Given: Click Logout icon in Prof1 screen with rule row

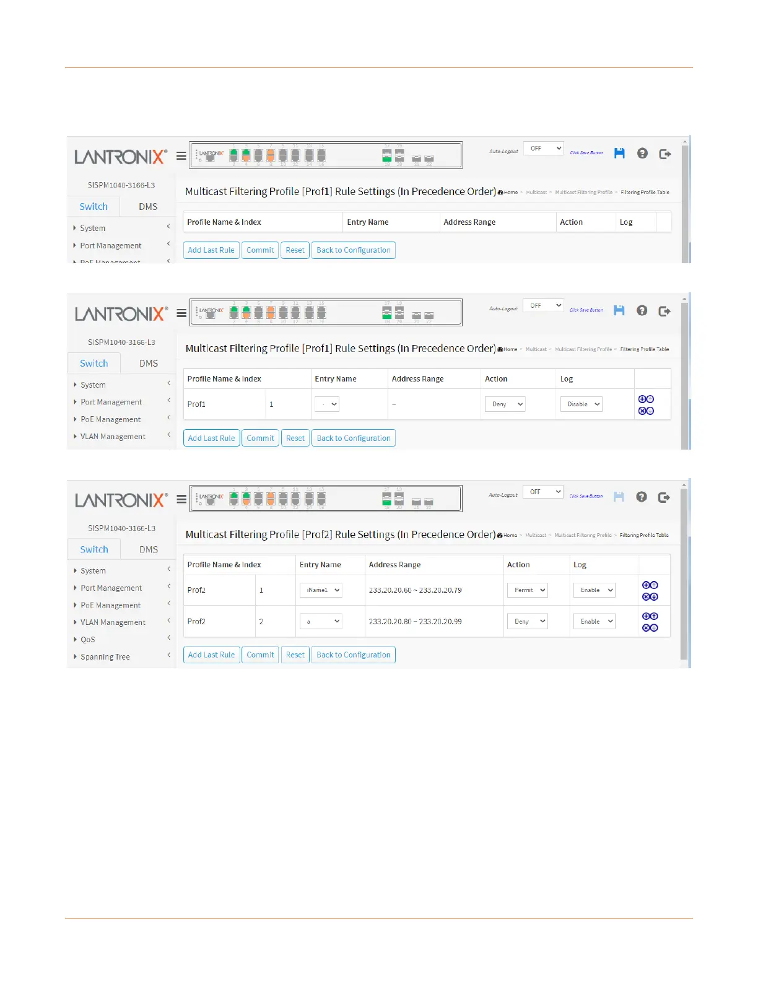Looking at the screenshot, I should (x=664, y=310).
